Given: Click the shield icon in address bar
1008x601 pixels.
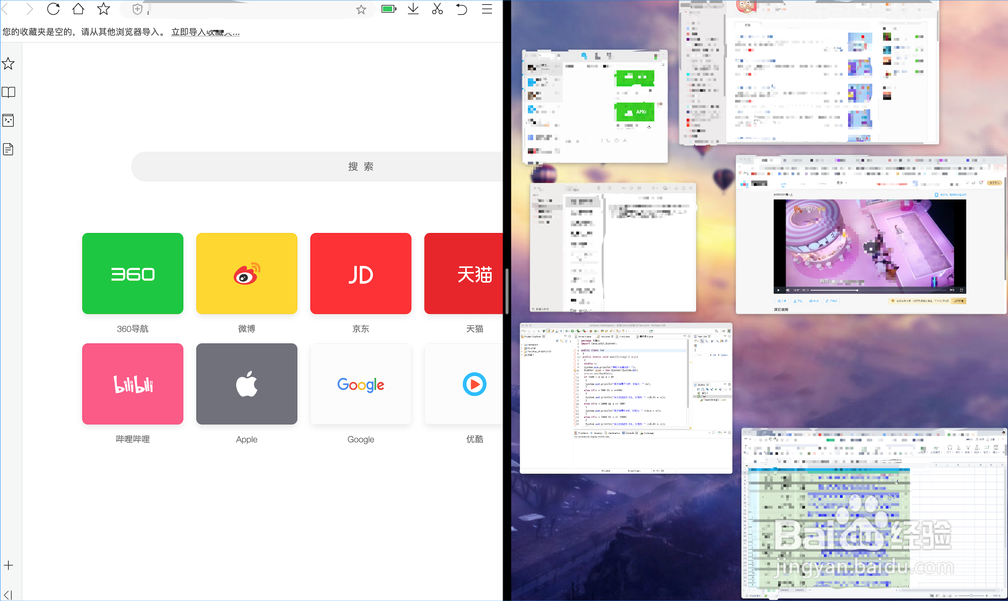Looking at the screenshot, I should (137, 9).
